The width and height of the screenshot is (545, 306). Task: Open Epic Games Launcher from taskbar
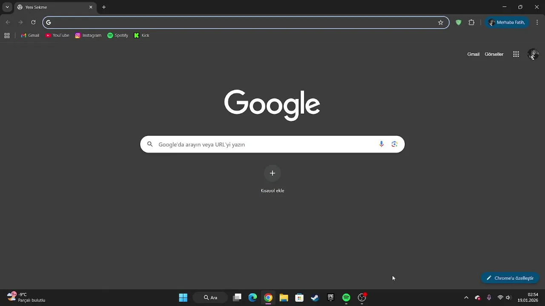coord(330,297)
